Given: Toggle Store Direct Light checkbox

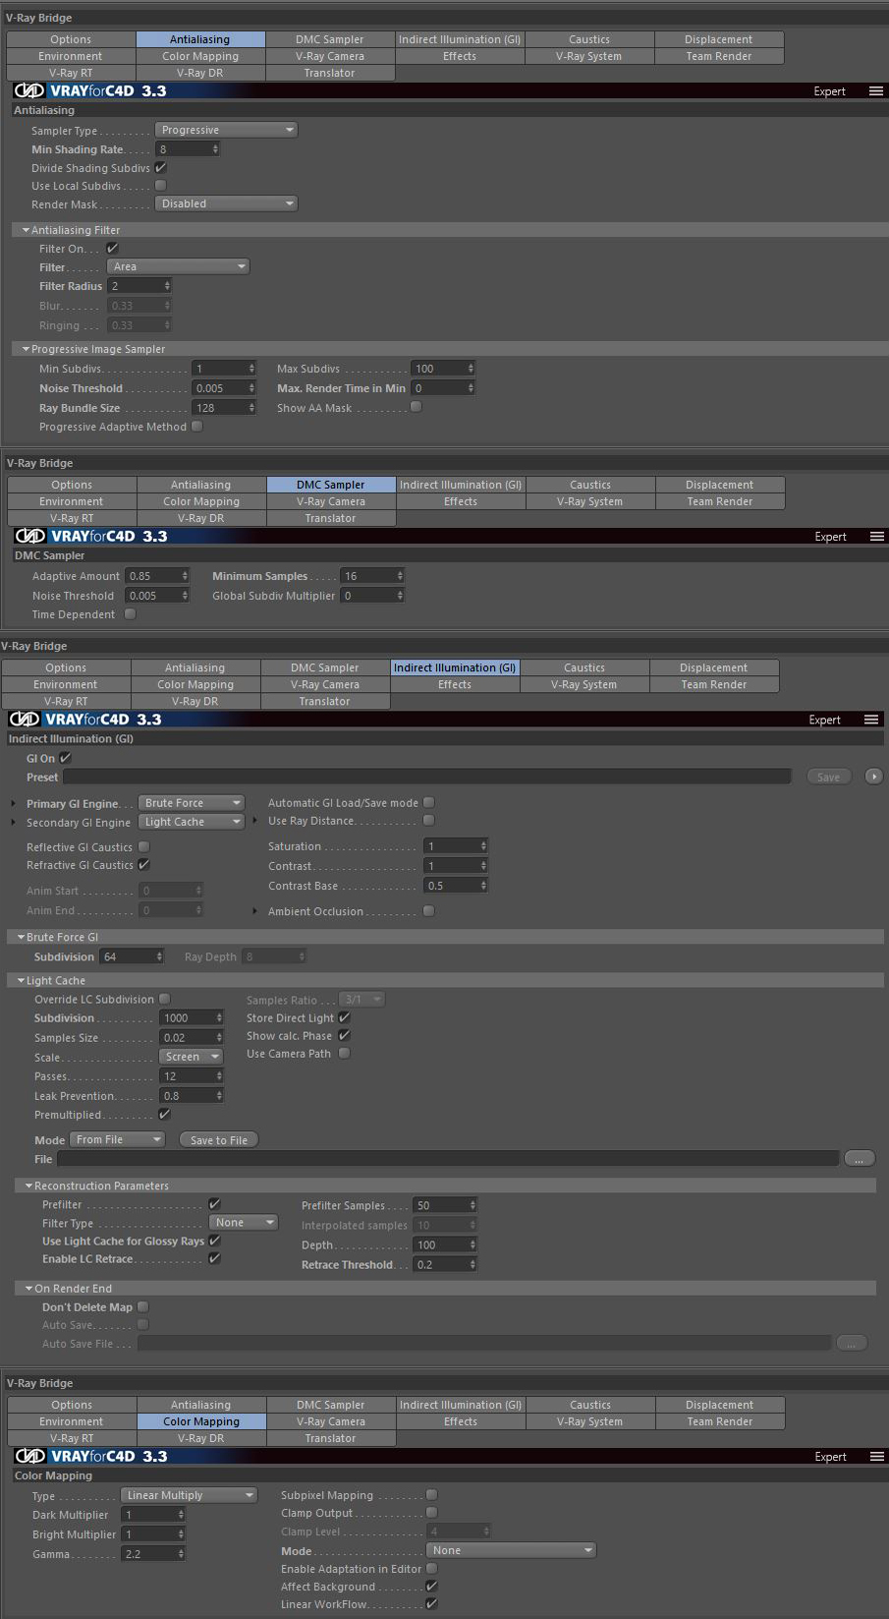Looking at the screenshot, I should pyautogui.click(x=345, y=1017).
